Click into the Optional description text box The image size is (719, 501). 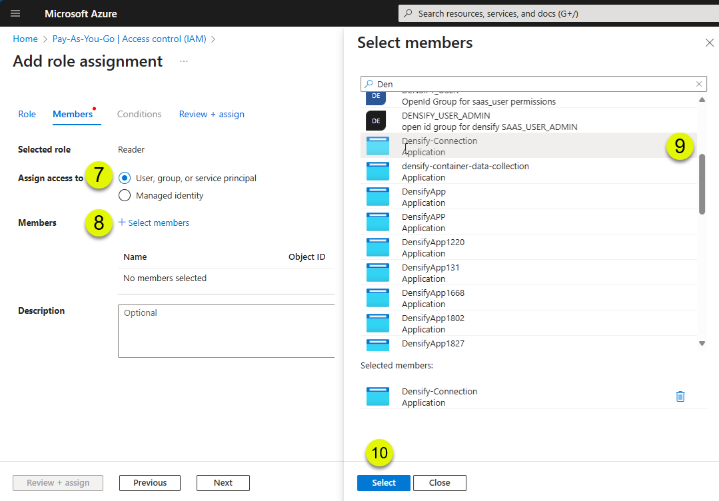tap(226, 331)
